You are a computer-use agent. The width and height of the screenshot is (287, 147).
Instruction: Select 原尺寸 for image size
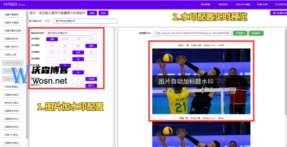tap(91, 86)
